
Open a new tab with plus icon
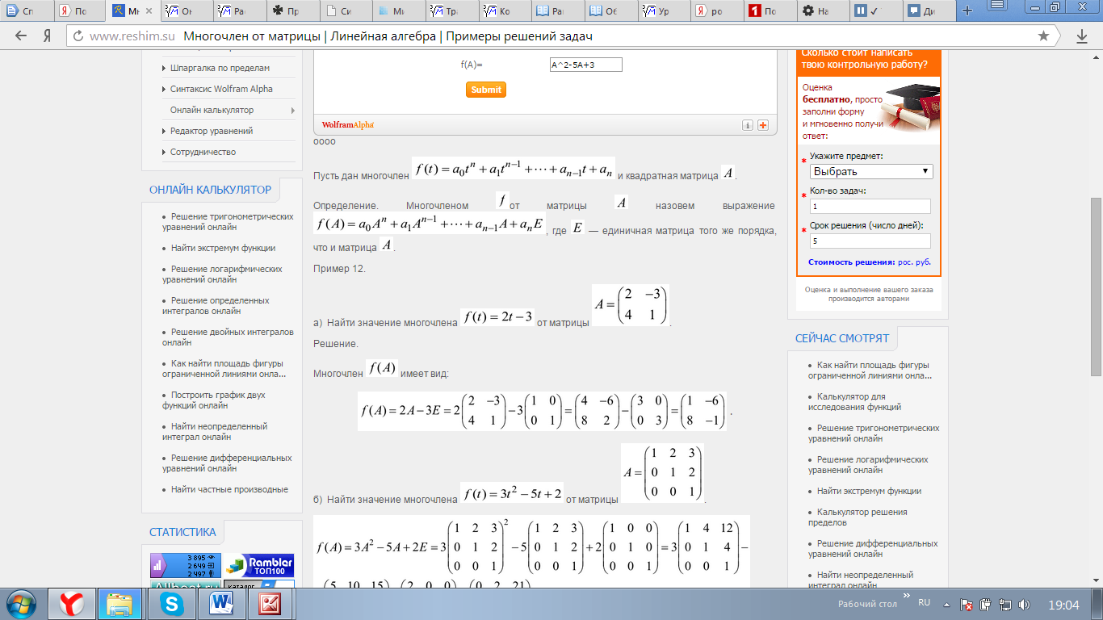(x=967, y=10)
